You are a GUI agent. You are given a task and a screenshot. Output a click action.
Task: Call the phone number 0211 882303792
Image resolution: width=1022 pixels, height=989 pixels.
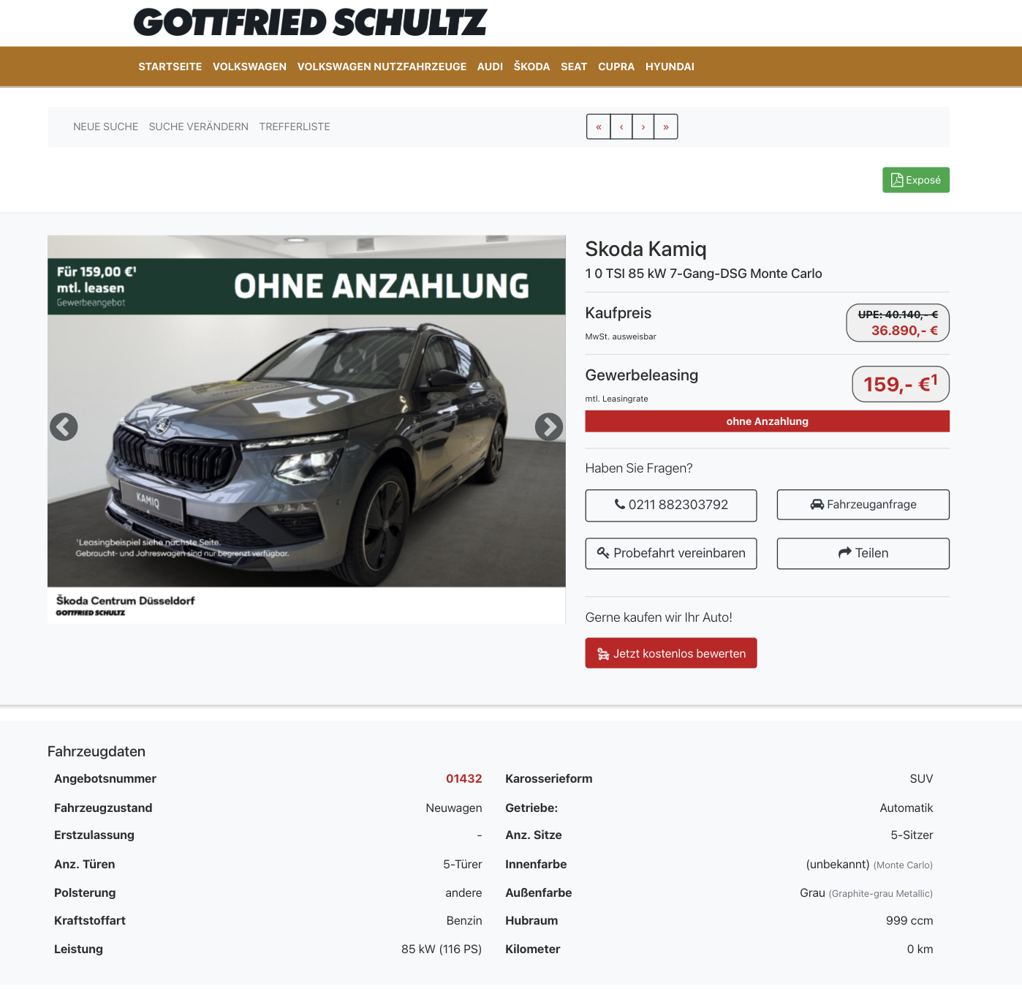pyautogui.click(x=671, y=505)
